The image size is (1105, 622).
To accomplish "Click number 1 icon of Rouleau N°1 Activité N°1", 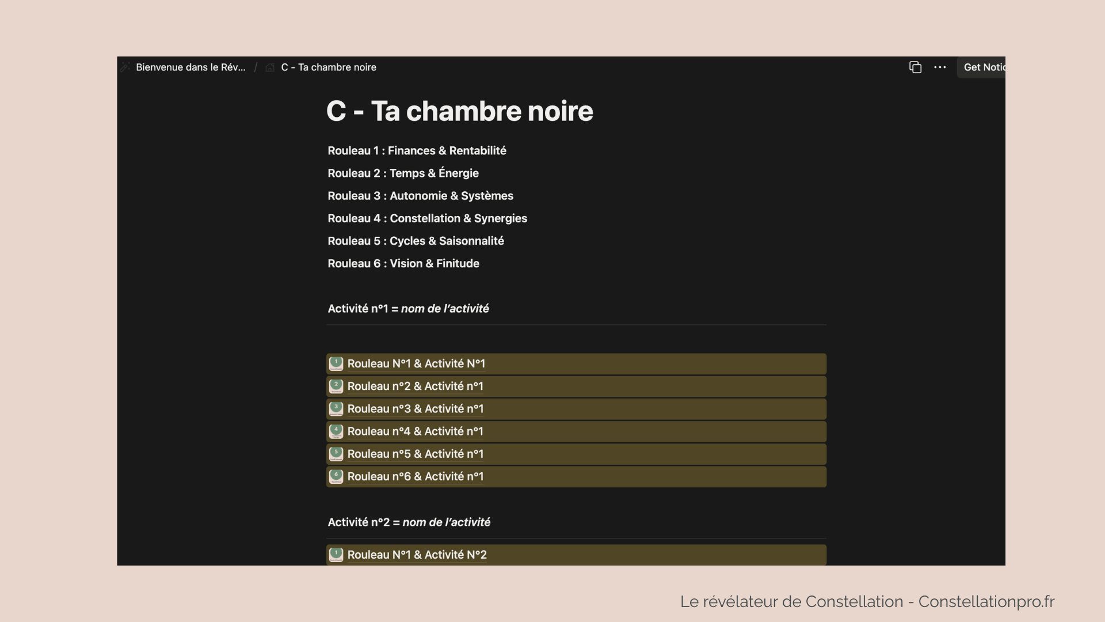I will coord(336,363).
